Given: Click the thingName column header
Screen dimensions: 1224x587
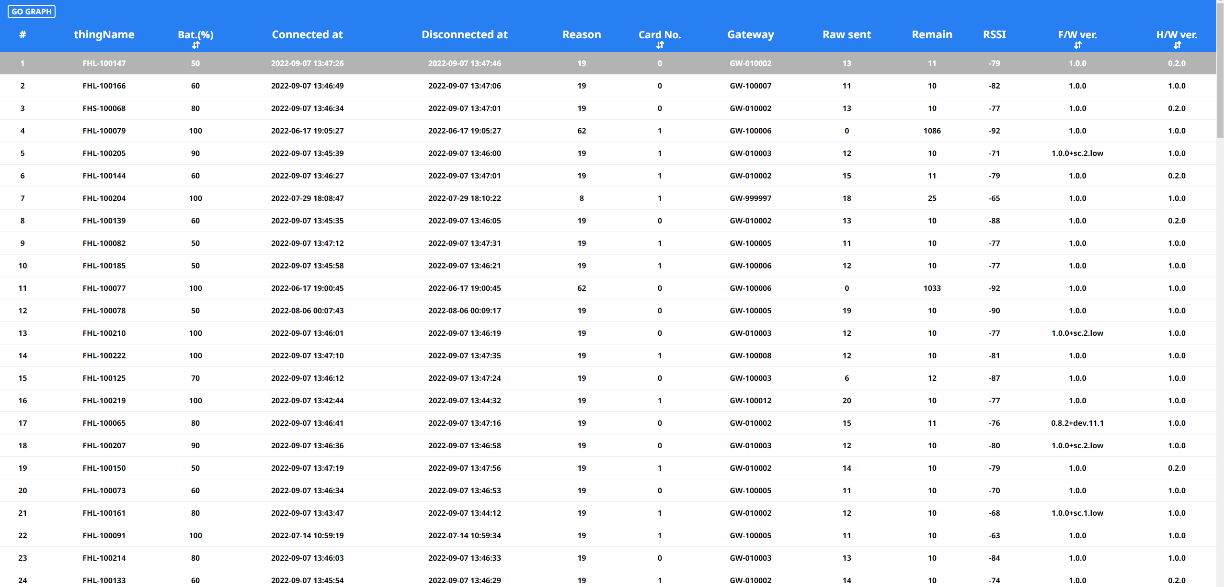Looking at the screenshot, I should point(104,34).
